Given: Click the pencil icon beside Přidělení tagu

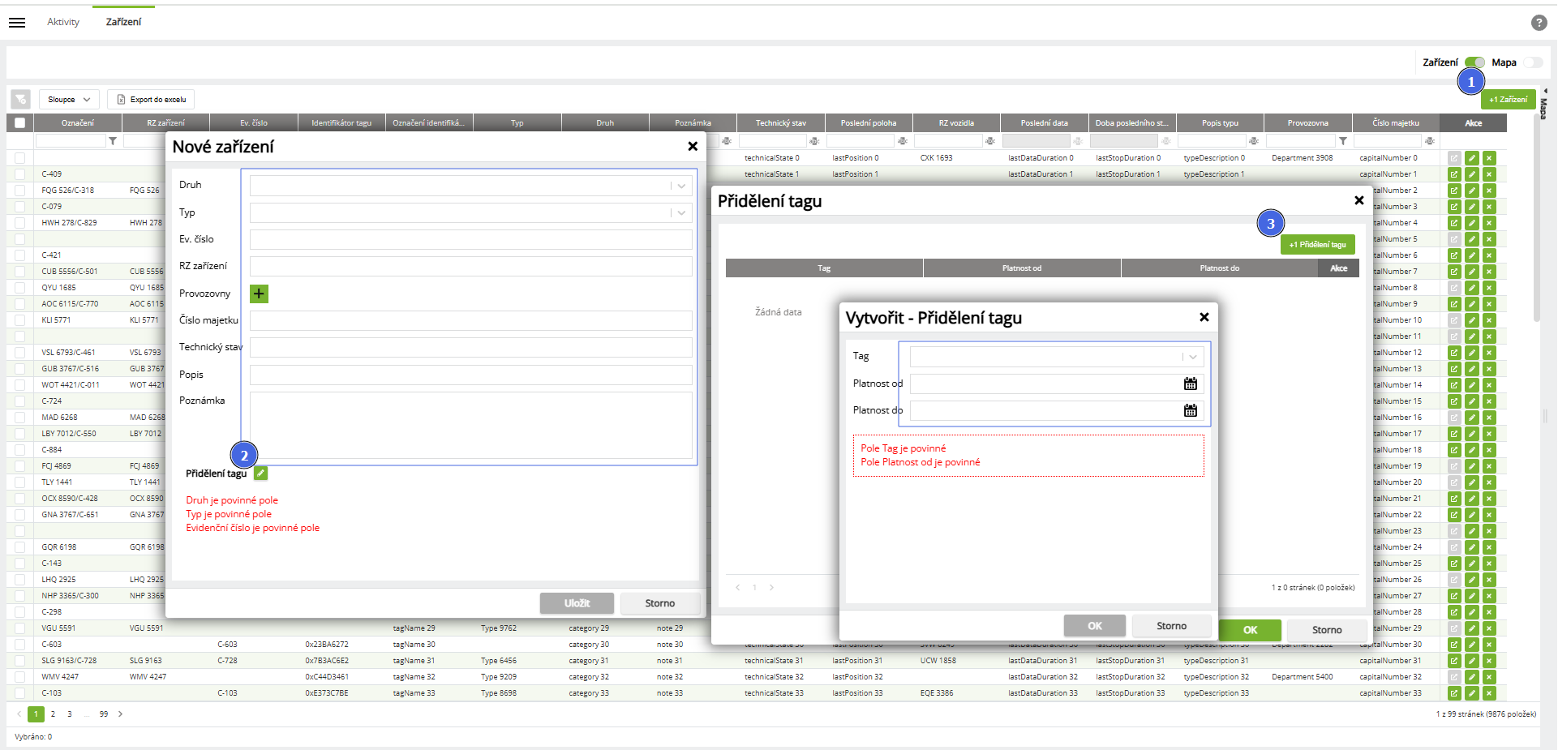Looking at the screenshot, I should (260, 474).
